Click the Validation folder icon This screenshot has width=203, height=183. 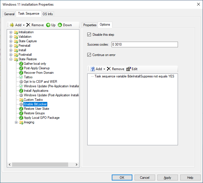(16, 37)
